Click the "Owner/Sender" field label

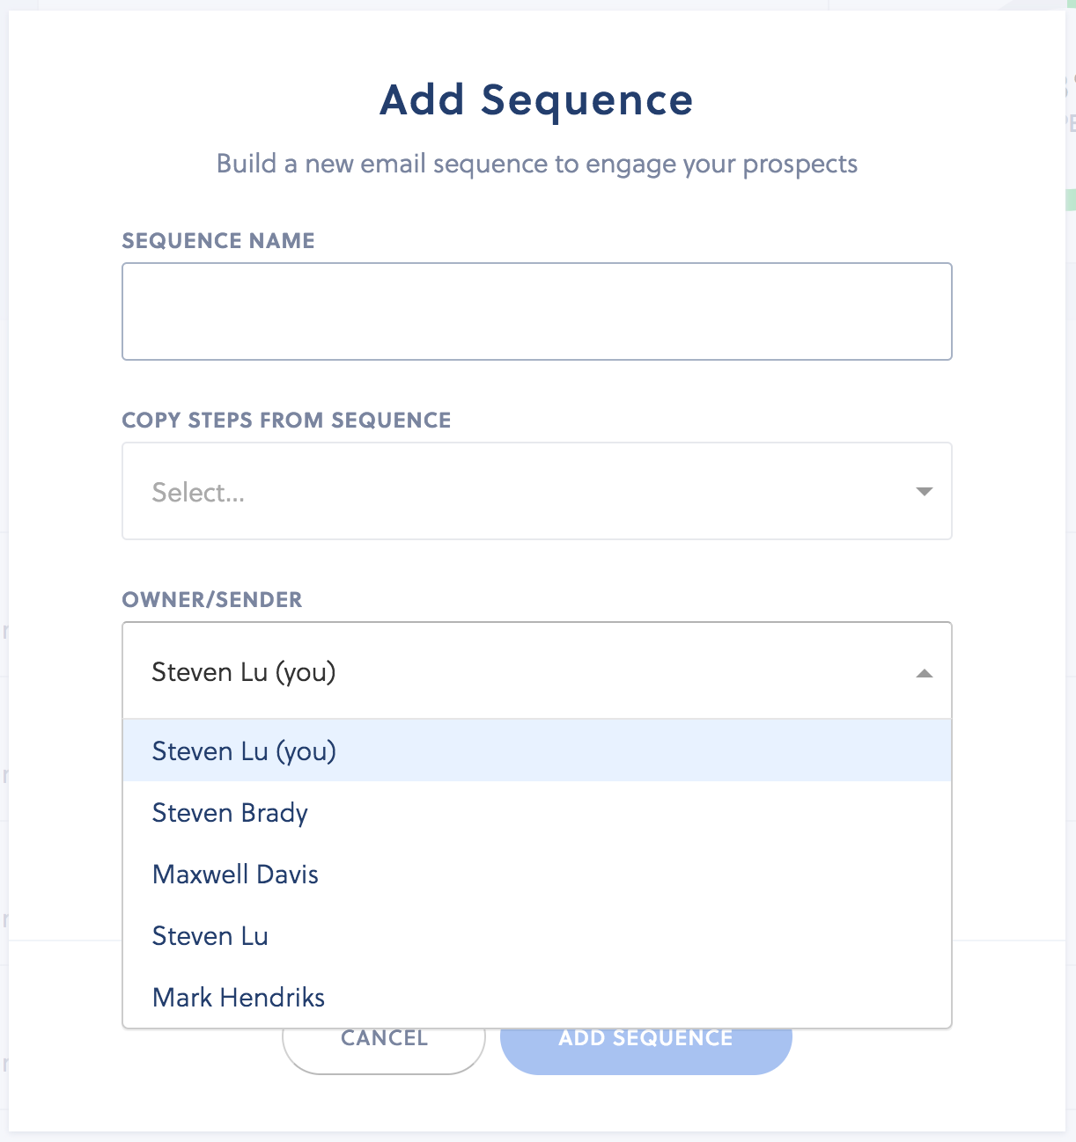[212, 600]
